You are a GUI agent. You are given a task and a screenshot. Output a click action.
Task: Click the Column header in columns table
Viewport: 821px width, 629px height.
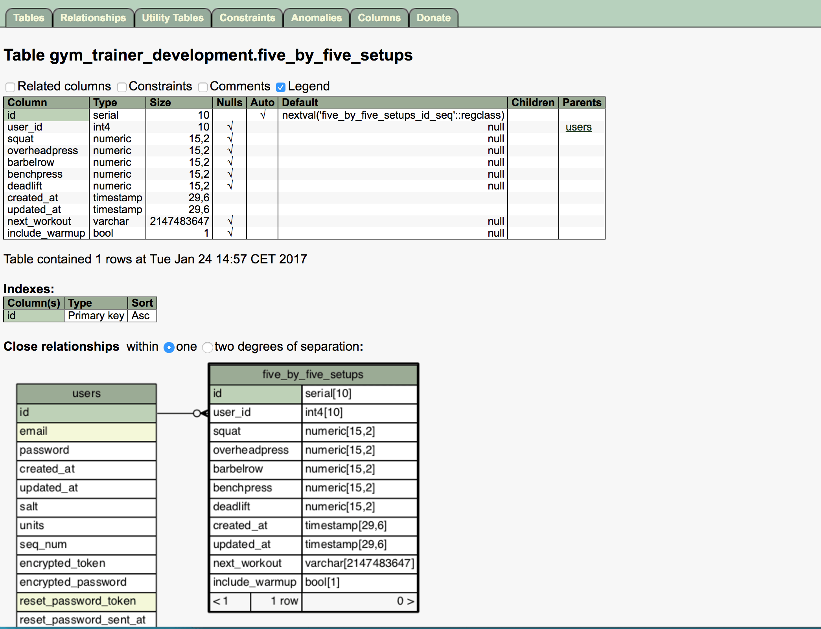[x=46, y=103]
